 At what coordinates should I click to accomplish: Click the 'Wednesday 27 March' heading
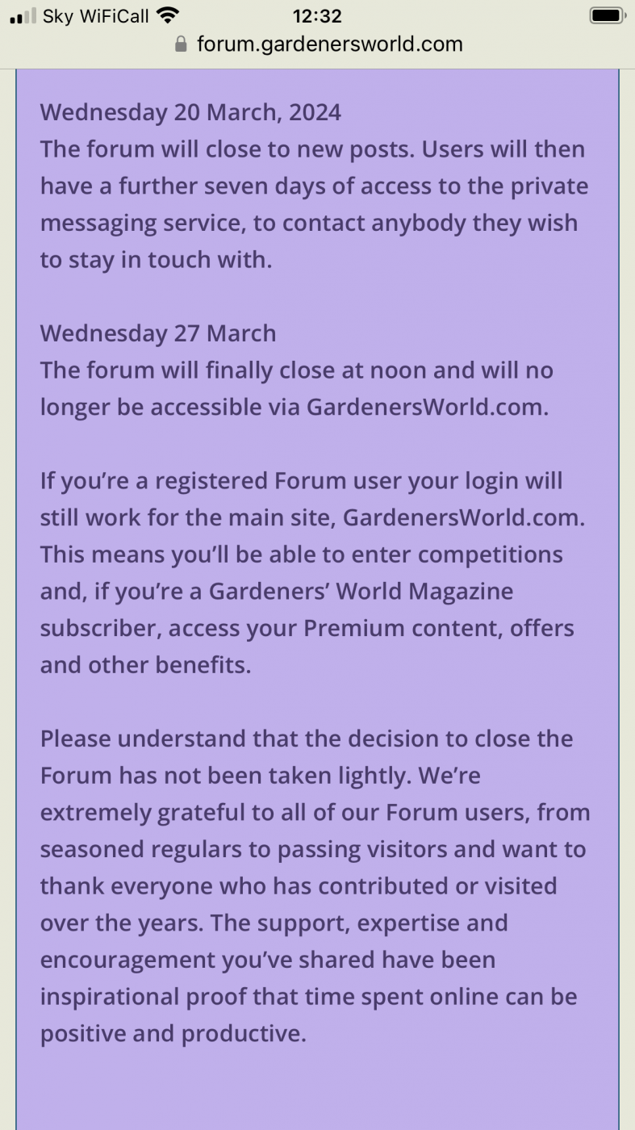point(158,333)
